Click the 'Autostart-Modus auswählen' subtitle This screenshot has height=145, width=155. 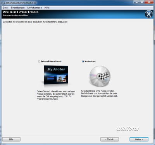tap(15, 15)
